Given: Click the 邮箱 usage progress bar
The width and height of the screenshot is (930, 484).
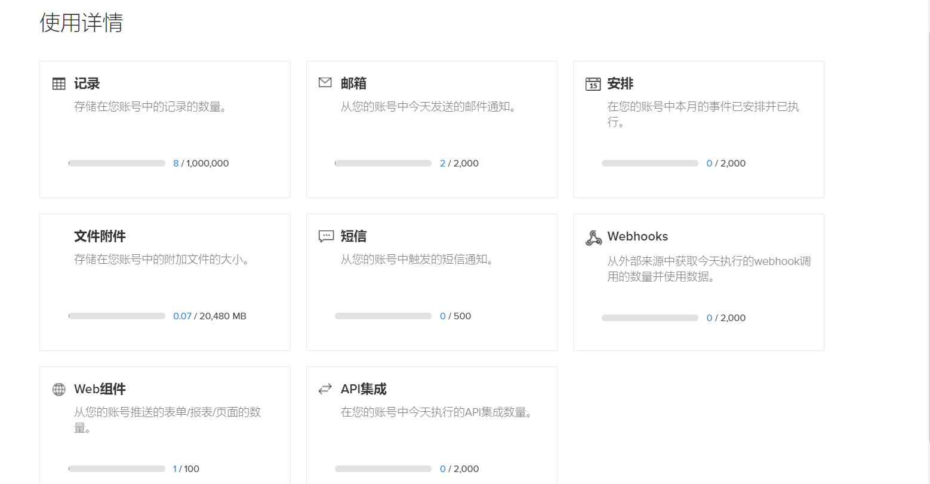Looking at the screenshot, I should click(x=383, y=164).
